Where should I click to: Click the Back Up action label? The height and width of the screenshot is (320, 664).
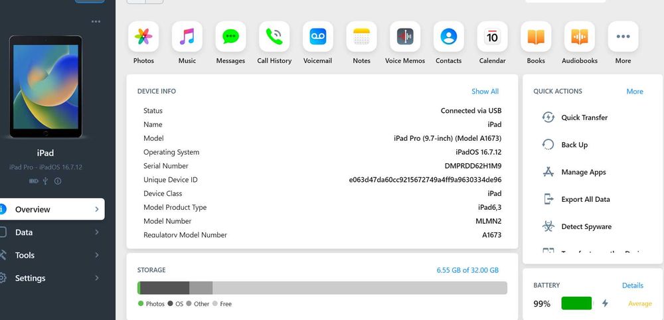[x=574, y=145]
